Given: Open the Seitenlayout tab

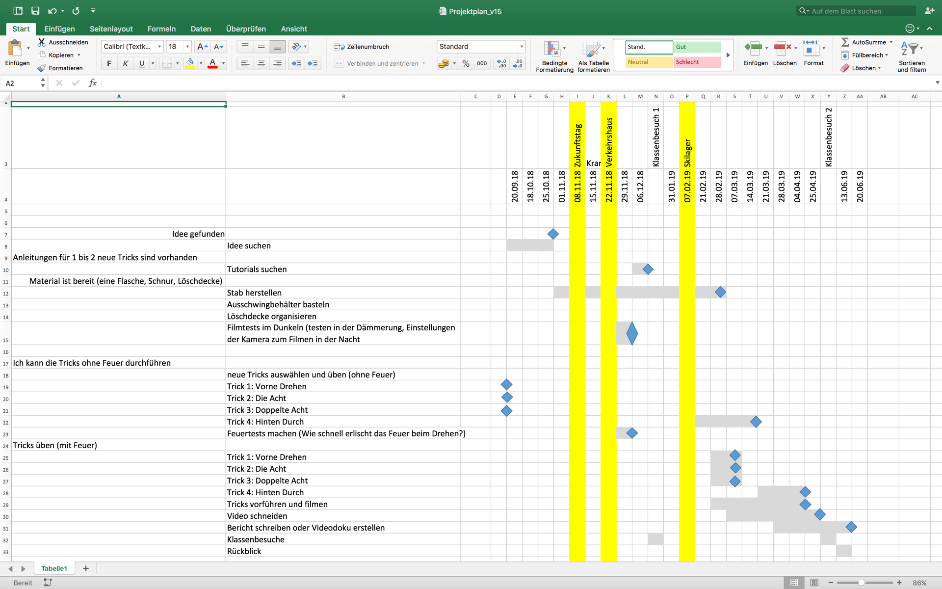Looking at the screenshot, I should 111,29.
